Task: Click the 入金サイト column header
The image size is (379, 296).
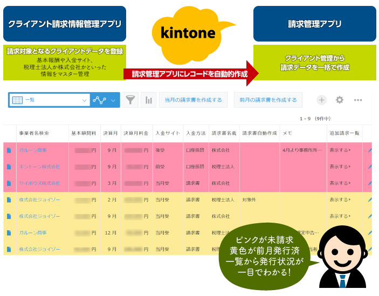Action: [x=168, y=133]
